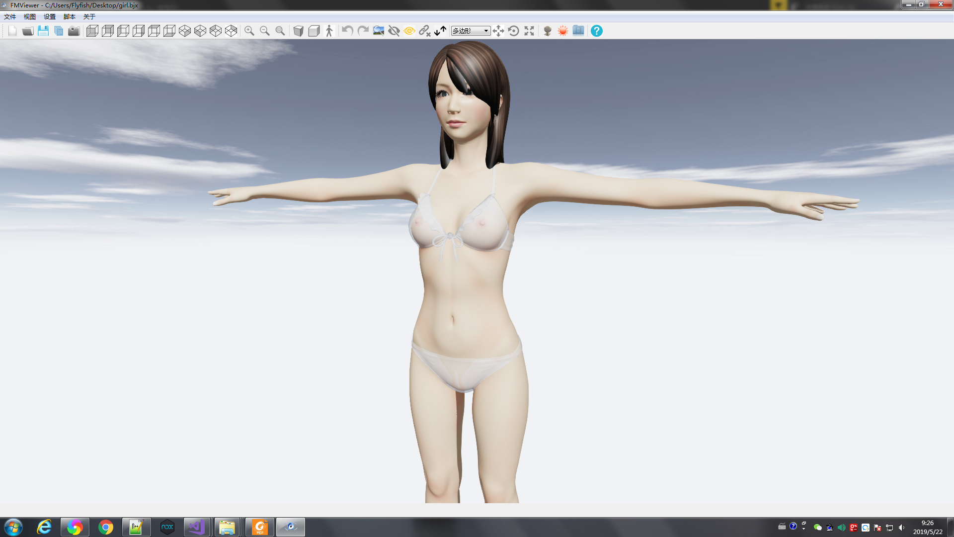Hide selection using crossed-eye icon
Image resolution: width=954 pixels, height=537 pixels.
[x=394, y=31]
